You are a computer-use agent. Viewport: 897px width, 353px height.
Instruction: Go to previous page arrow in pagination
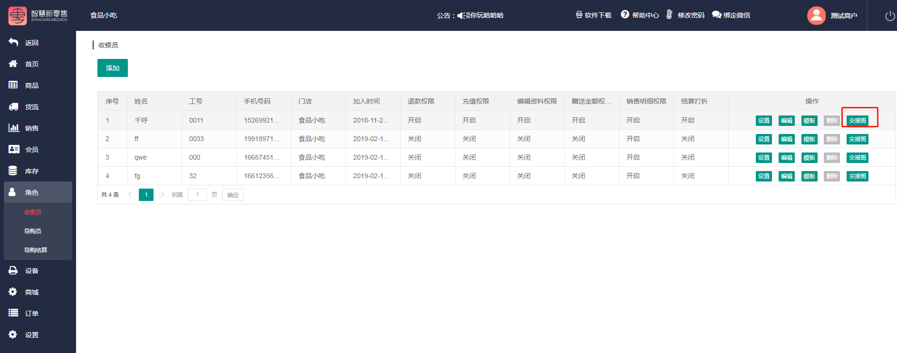click(x=130, y=194)
